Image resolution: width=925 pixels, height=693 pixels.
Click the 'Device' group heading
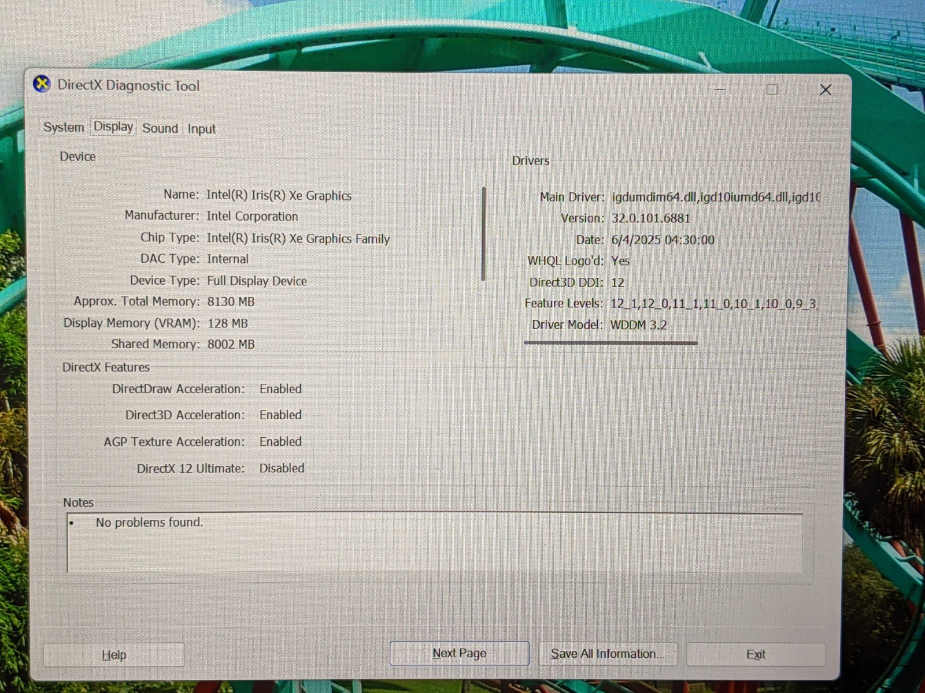point(78,157)
